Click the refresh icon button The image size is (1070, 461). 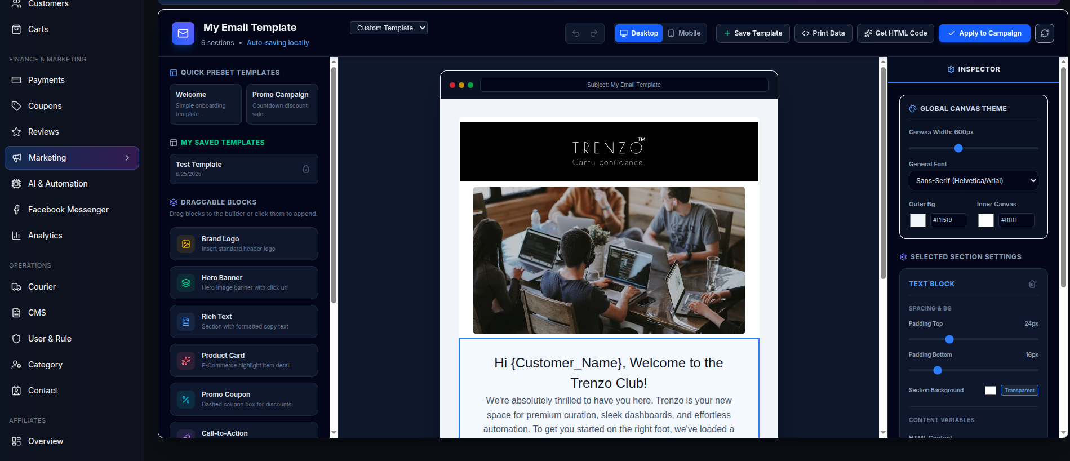pyautogui.click(x=1045, y=33)
